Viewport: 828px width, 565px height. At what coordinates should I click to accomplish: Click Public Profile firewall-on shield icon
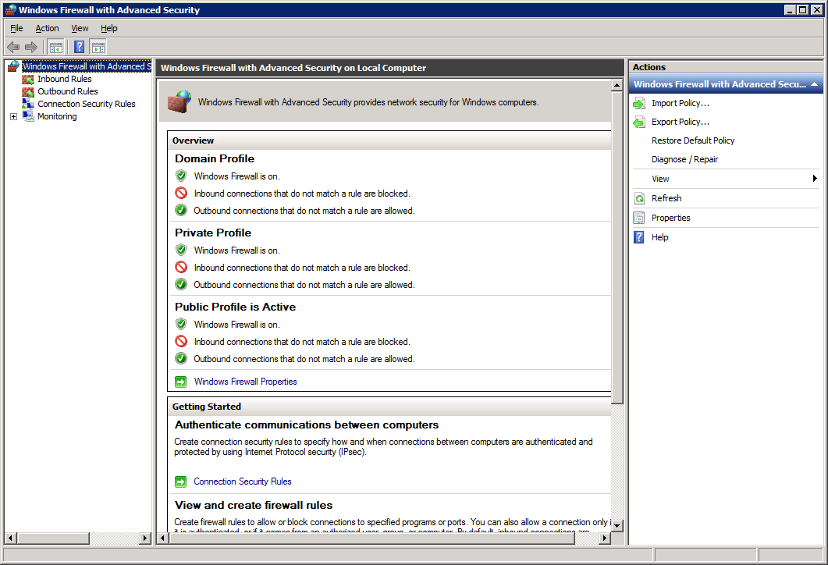point(181,324)
